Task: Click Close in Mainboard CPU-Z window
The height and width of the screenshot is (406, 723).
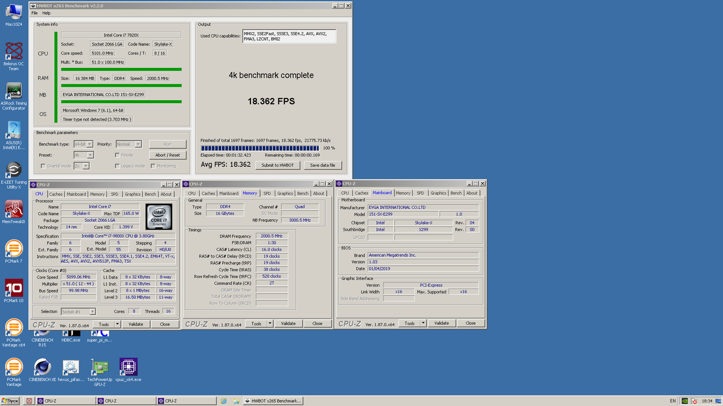Action: pyautogui.click(x=470, y=323)
